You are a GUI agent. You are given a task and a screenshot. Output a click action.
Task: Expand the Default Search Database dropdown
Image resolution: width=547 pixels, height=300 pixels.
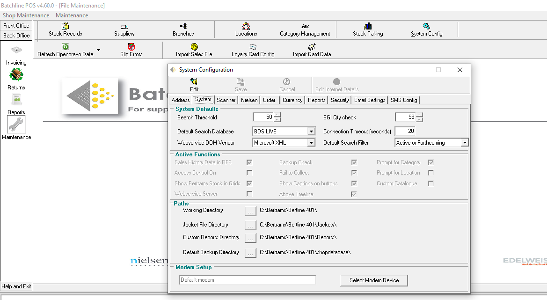pyautogui.click(x=311, y=132)
